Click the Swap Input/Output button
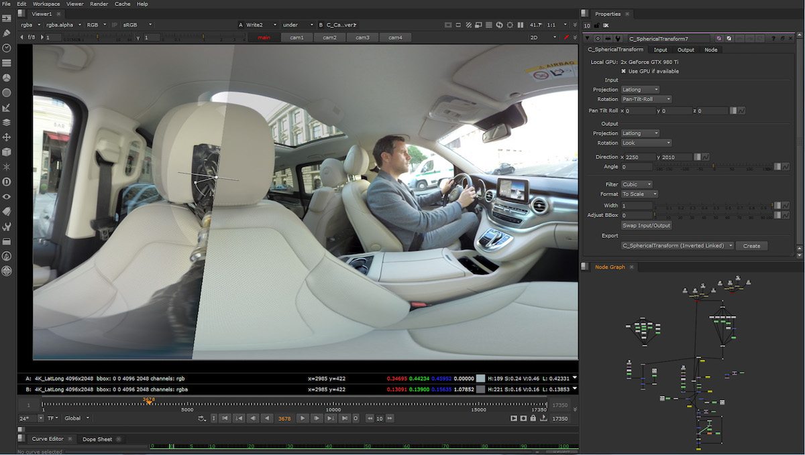This screenshot has width=805, height=455. (x=646, y=226)
